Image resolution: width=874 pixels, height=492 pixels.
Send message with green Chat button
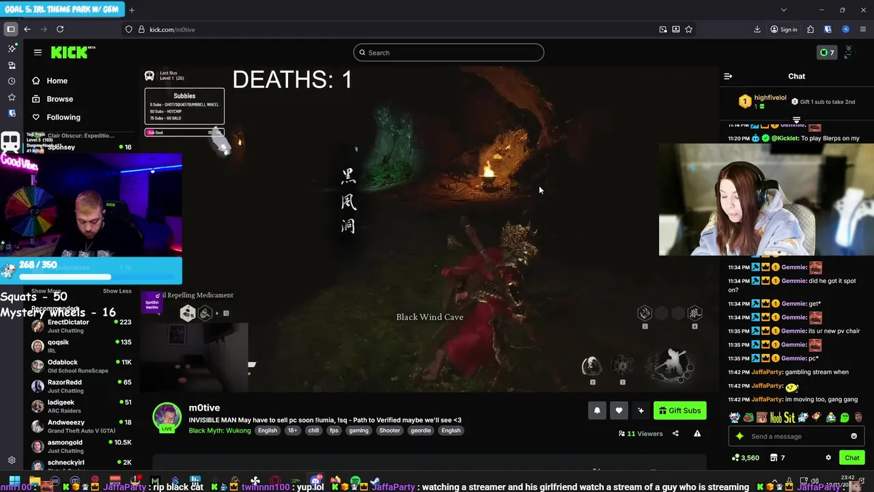(x=852, y=458)
